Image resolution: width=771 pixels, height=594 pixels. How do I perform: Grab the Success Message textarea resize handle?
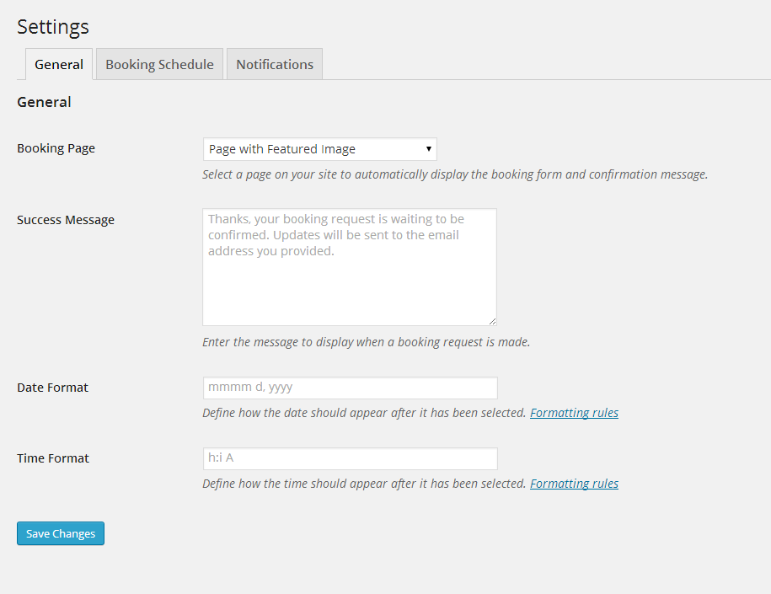(492, 321)
